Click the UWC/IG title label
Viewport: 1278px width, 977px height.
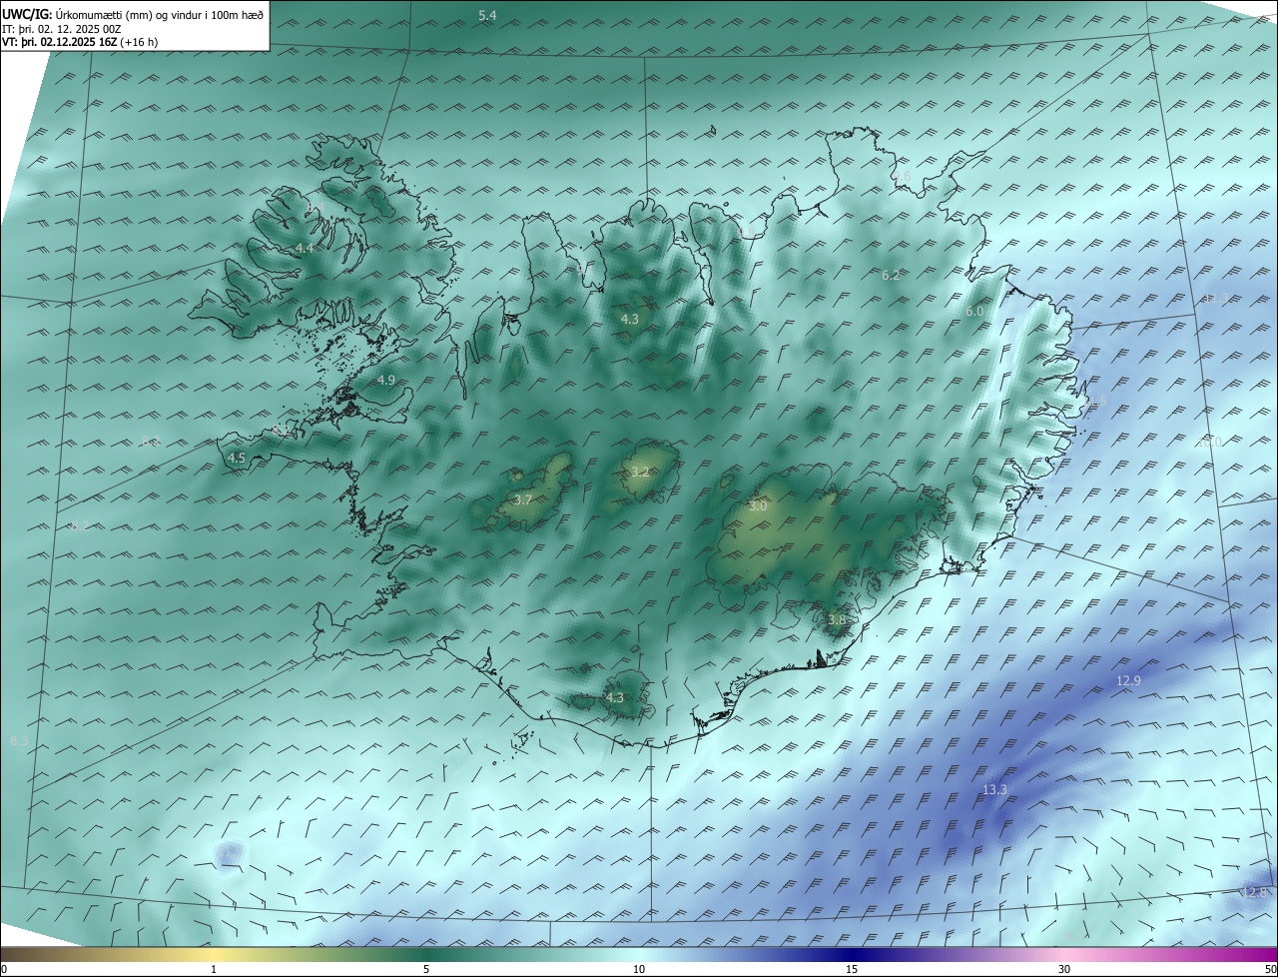pyautogui.click(x=27, y=15)
